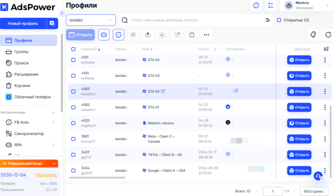Click the share profile icon in toolbar
The image size is (334, 196).
[x=177, y=35]
